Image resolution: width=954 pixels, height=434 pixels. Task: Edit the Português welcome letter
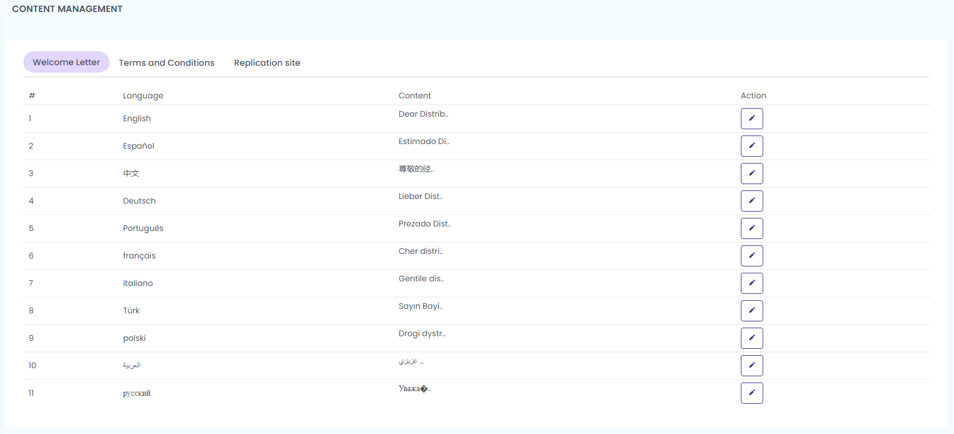pos(752,228)
